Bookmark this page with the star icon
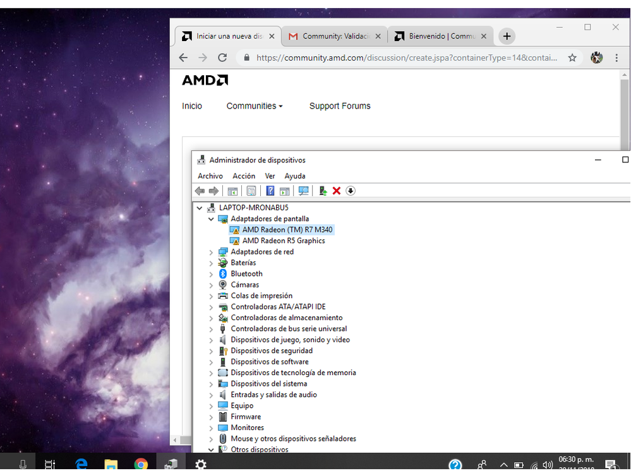 point(572,57)
